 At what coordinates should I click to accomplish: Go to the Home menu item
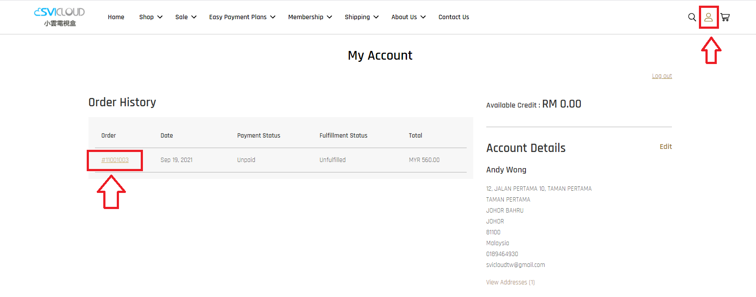(x=116, y=17)
